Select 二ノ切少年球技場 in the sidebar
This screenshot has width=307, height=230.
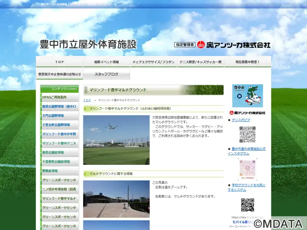click(59, 189)
